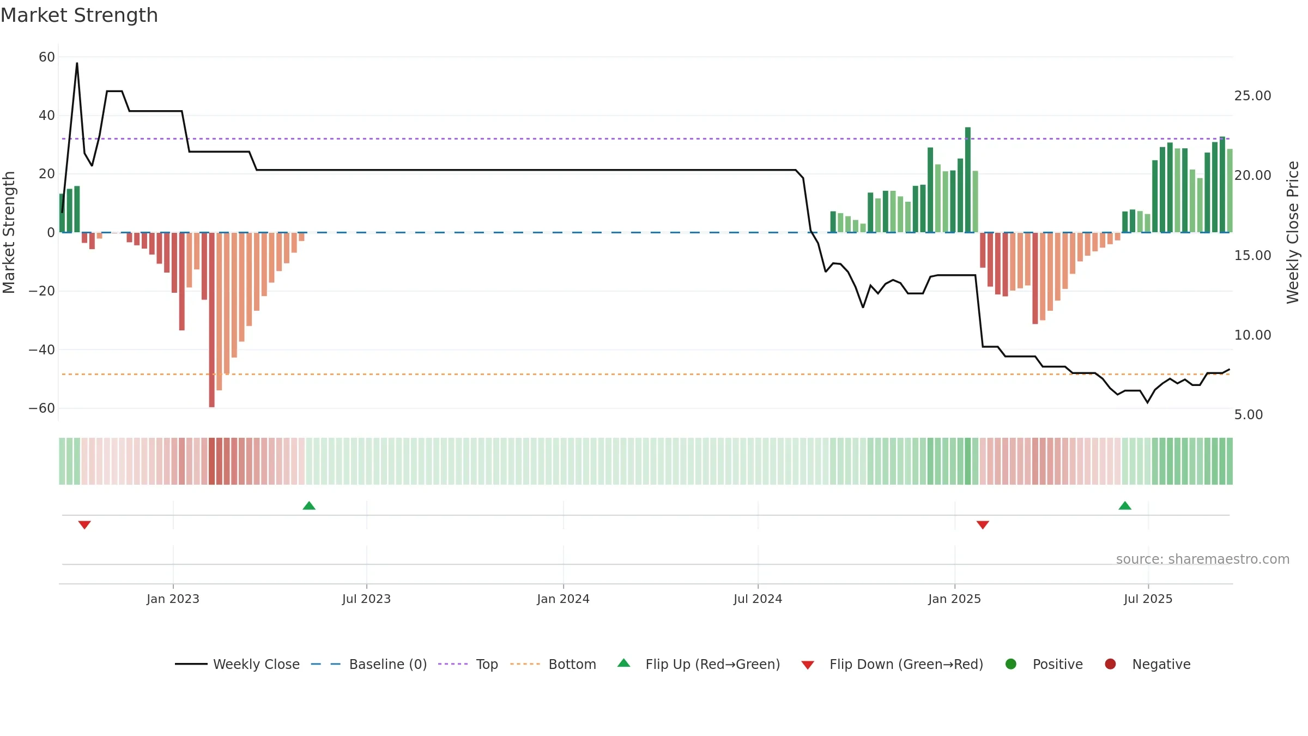Click the Weekly Close Price axis label
Viewport: 1308px width, 736px height.
pyautogui.click(x=1293, y=232)
